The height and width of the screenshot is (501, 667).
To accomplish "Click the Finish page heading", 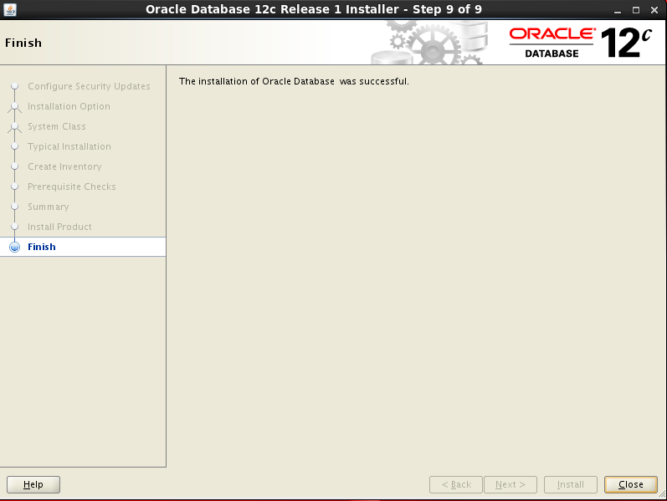I will (x=23, y=43).
